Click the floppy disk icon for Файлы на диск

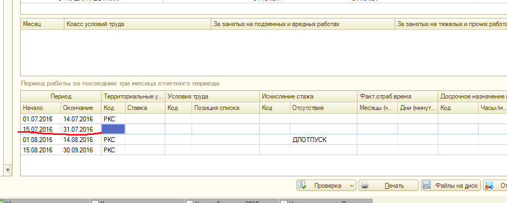[x=427, y=186]
